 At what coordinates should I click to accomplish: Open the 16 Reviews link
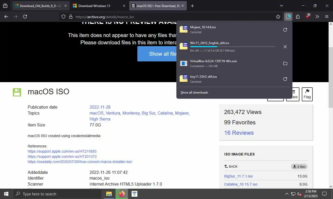coord(239,133)
